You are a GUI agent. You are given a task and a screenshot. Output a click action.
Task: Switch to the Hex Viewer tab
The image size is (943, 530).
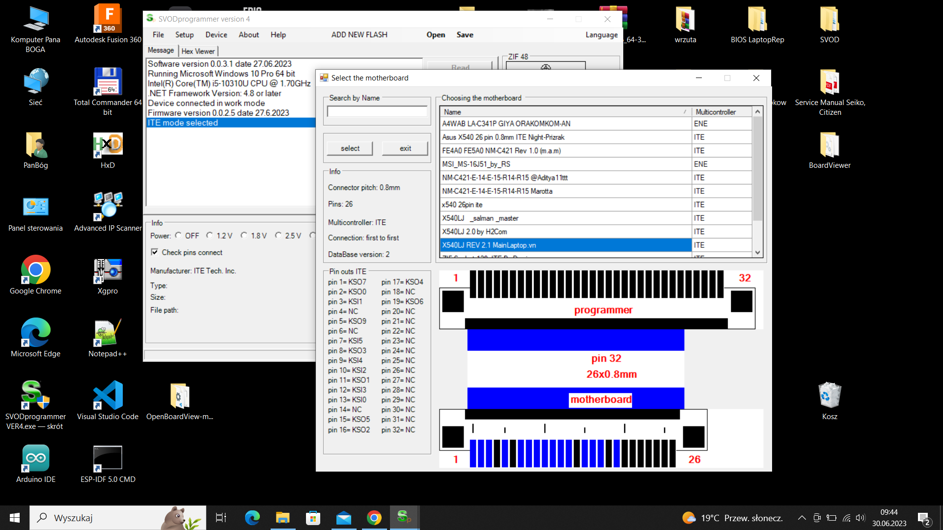point(198,51)
